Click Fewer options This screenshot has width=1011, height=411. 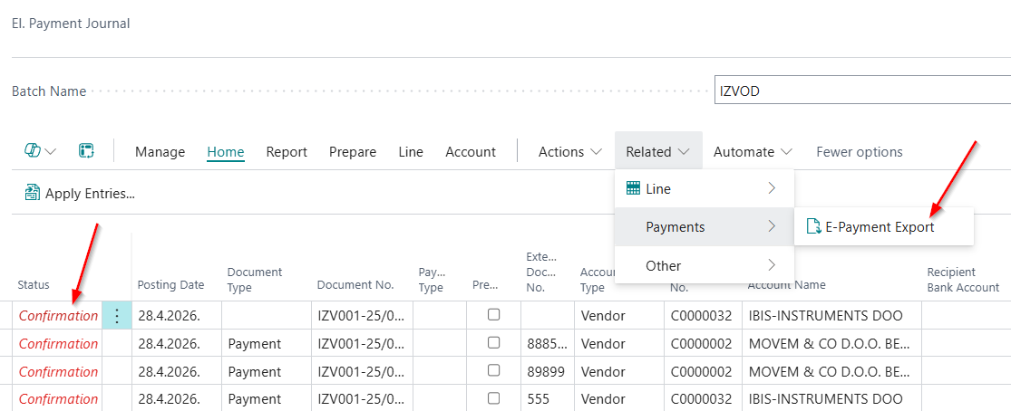(860, 152)
